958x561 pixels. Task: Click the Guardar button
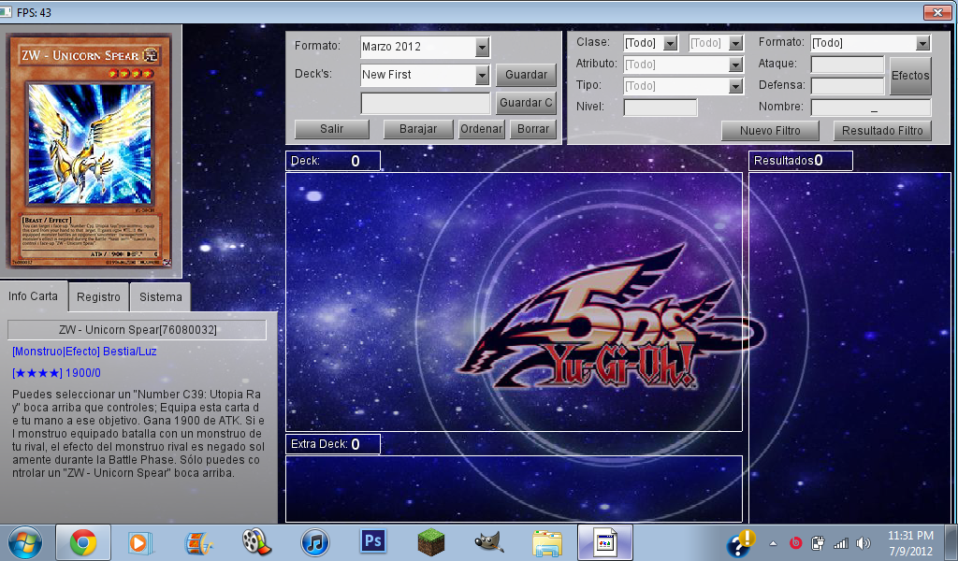click(x=526, y=75)
